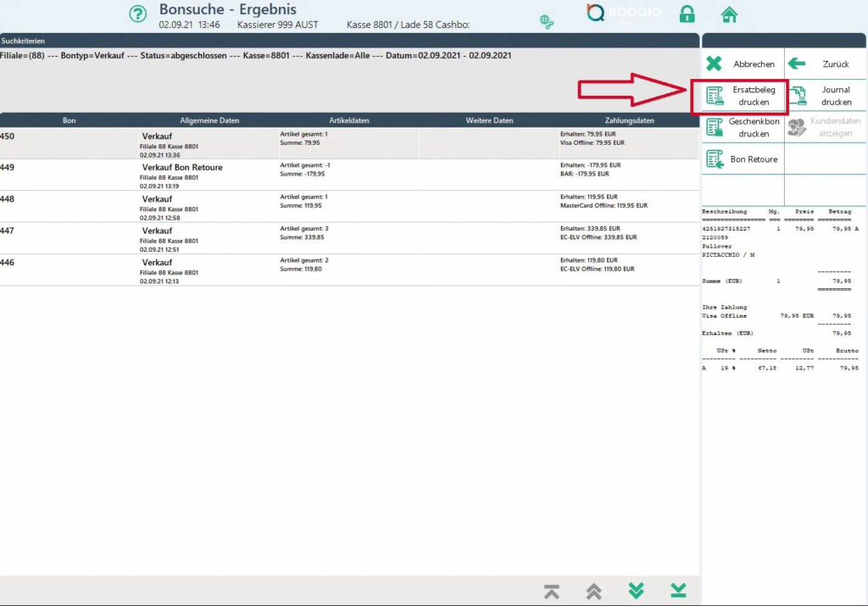Click the green lock icon
The image size is (868, 606).
click(x=687, y=14)
